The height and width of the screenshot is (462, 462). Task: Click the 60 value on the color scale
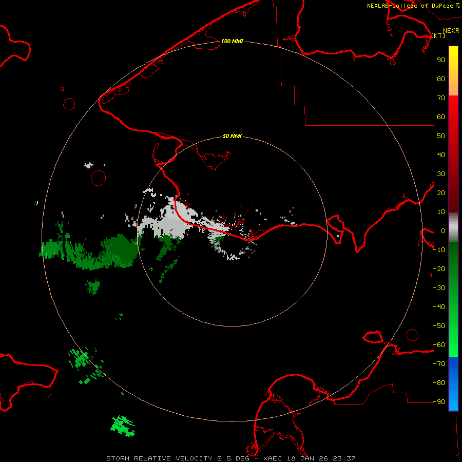click(441, 117)
